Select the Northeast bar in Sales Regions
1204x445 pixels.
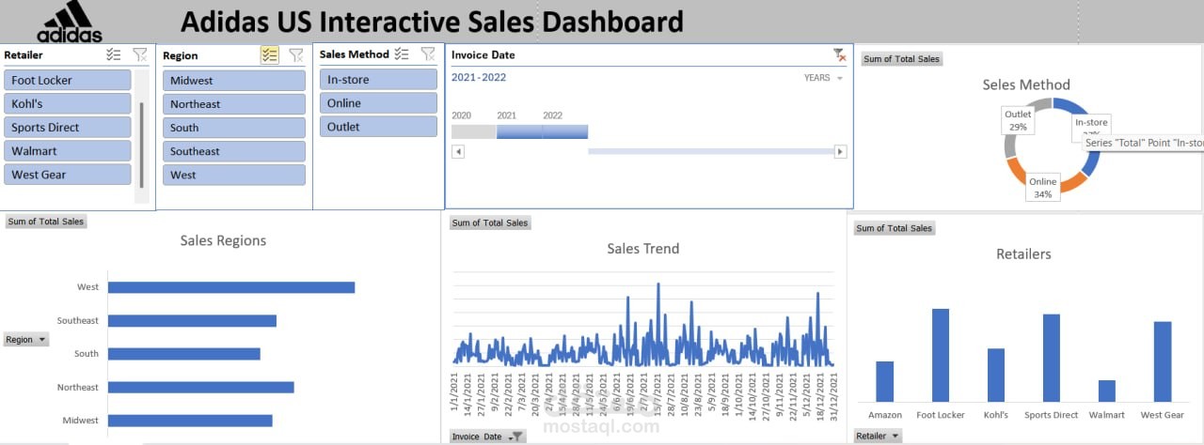pyautogui.click(x=201, y=387)
